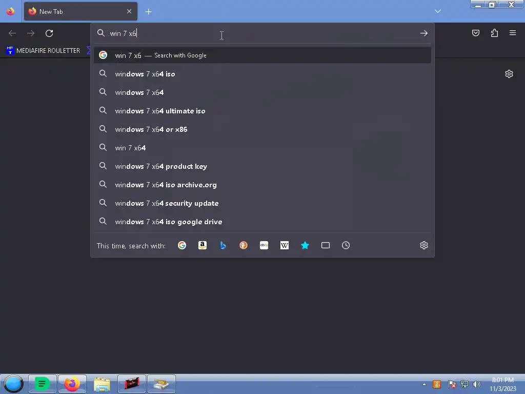Select suggestion 'windows 7 x64 or x86'

(262, 129)
